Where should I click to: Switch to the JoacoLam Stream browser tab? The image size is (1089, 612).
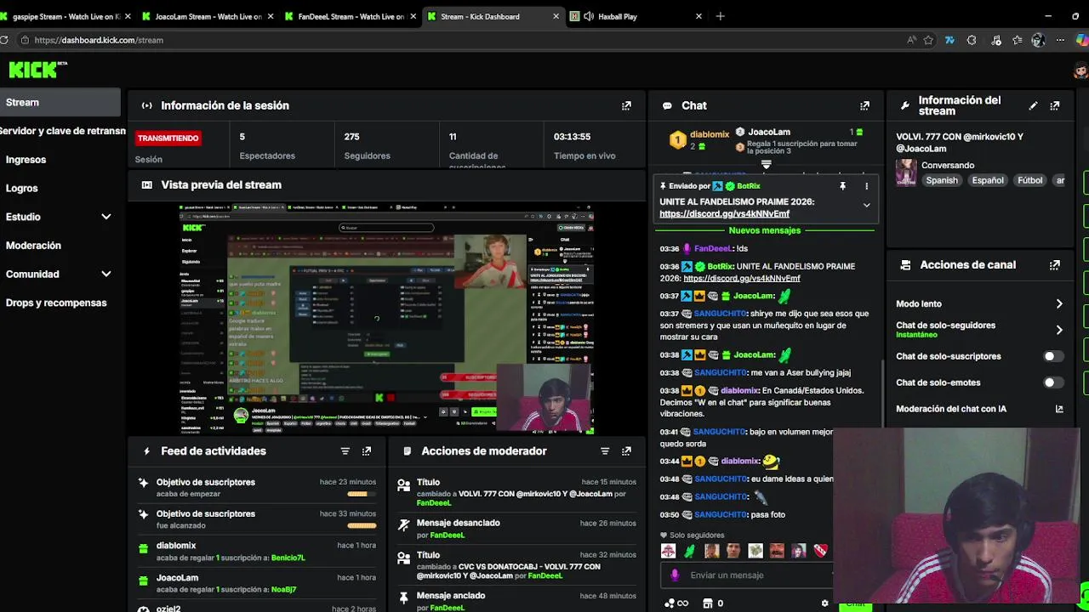tap(207, 16)
